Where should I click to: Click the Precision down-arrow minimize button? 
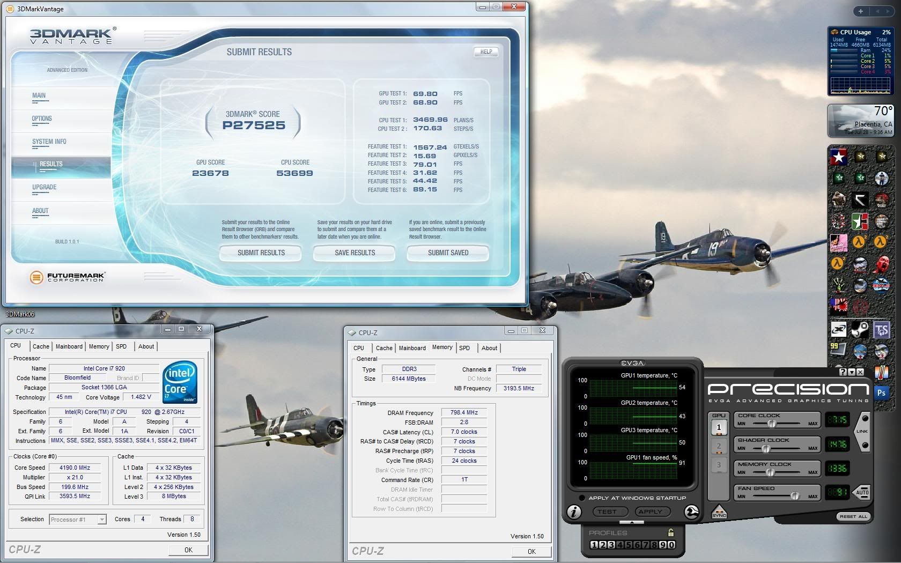coord(852,372)
